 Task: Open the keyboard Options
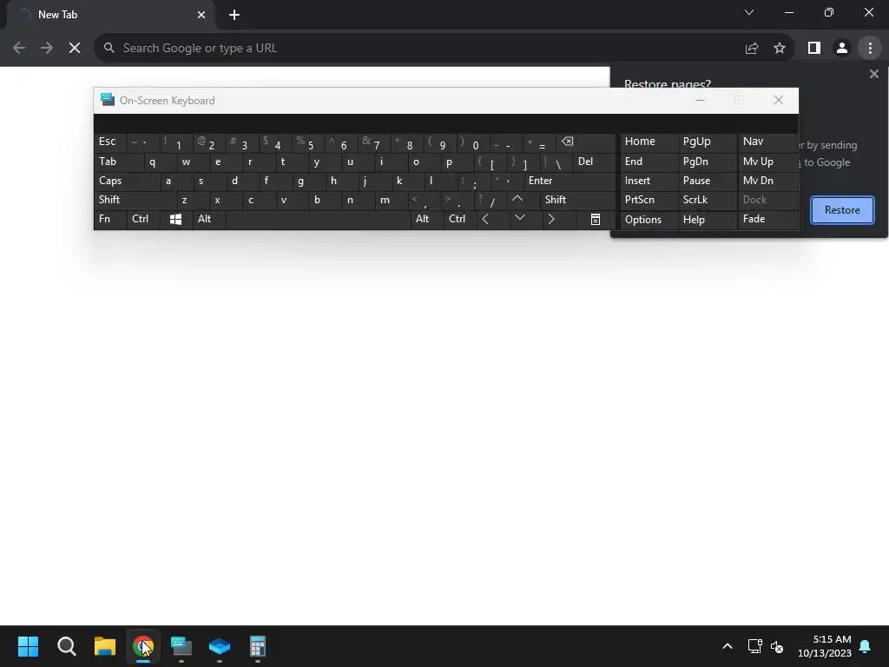click(649, 220)
